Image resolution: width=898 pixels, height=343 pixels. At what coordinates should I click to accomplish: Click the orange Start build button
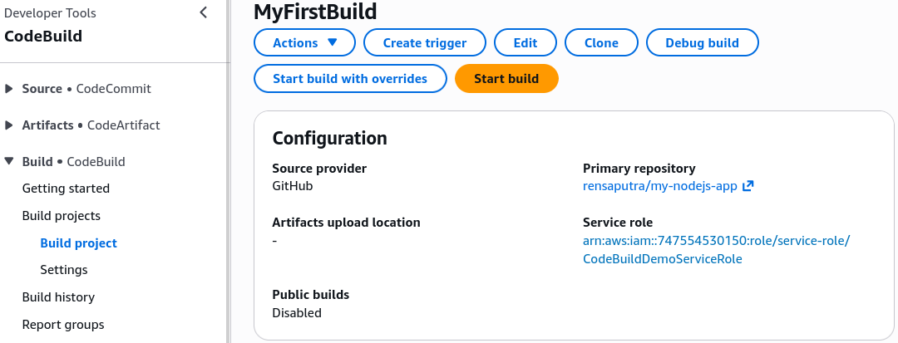click(506, 78)
